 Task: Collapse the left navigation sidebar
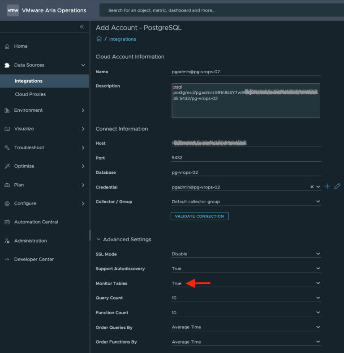82,27
